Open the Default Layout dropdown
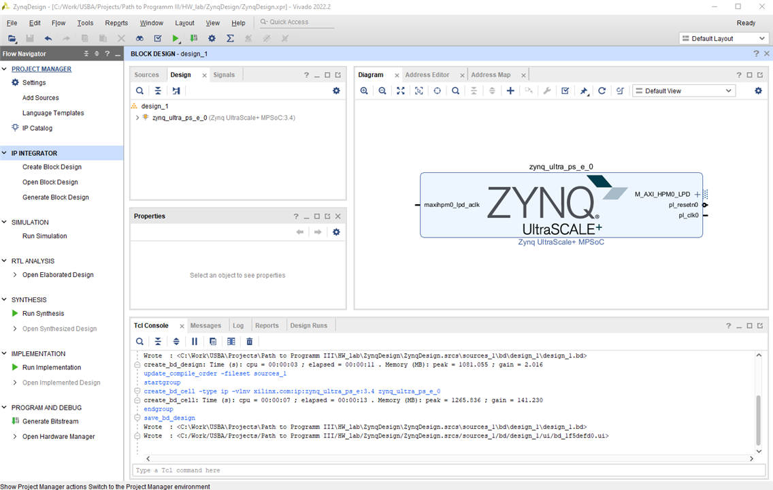The width and height of the screenshot is (773, 490). 723,39
